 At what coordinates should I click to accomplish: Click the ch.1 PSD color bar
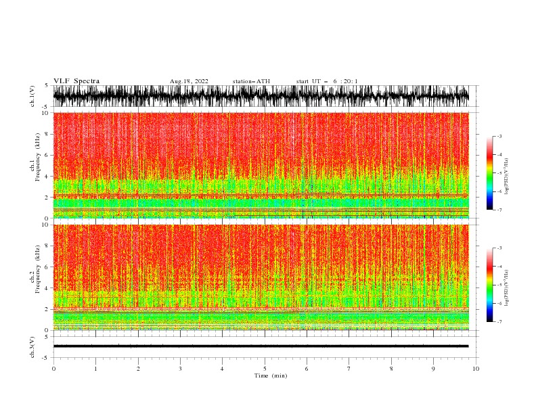pos(490,173)
